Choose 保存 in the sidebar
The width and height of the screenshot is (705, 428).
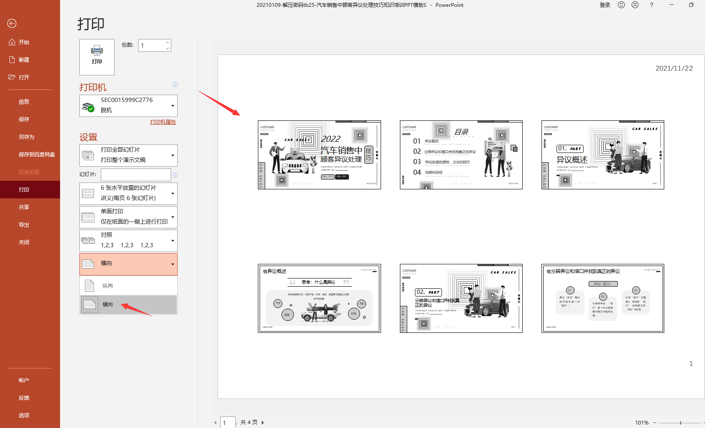(24, 119)
